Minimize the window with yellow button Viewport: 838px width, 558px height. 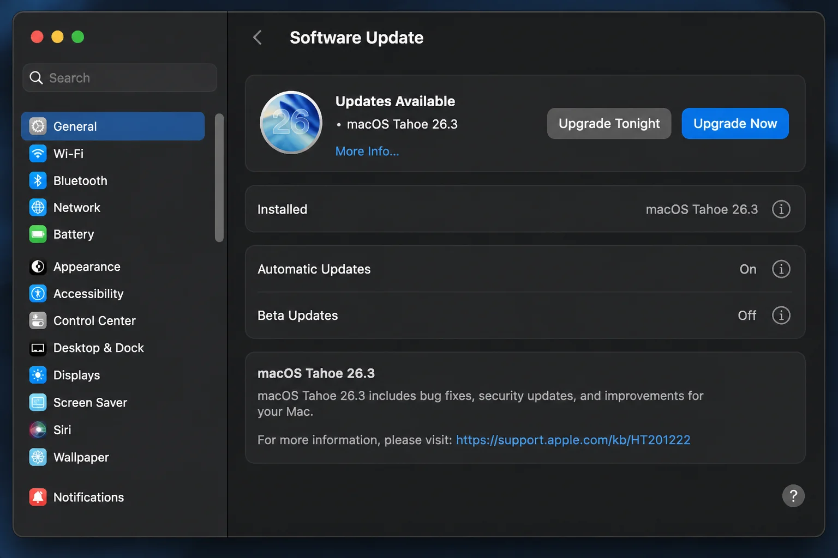[57, 37]
